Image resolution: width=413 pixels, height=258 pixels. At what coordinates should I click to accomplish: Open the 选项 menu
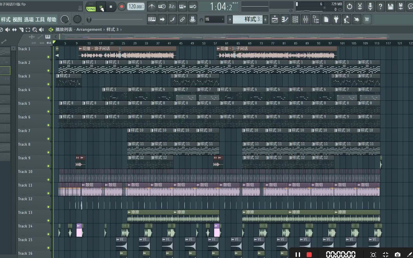click(29, 19)
